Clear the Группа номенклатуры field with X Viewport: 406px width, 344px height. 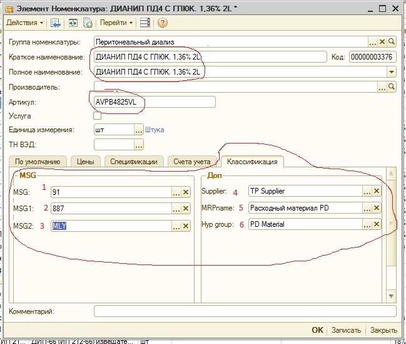point(382,42)
